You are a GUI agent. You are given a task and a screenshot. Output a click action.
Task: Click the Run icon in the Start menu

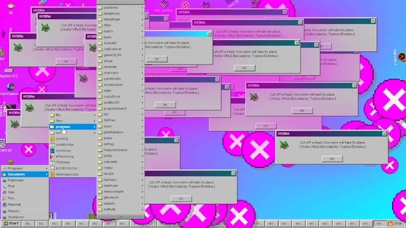4,198
